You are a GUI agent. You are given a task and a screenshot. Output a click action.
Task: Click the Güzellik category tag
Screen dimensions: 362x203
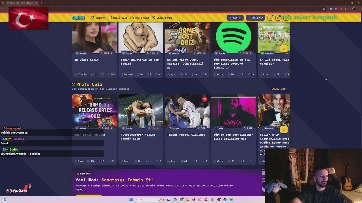pyautogui.click(x=81, y=74)
